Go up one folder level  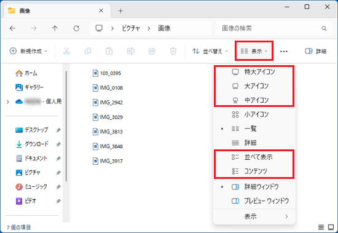(x=55, y=28)
